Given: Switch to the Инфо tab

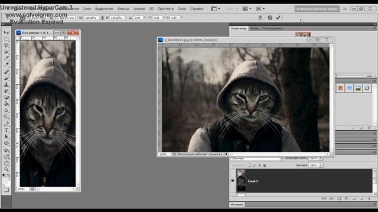Looking at the screenshot, I should pyautogui.click(x=255, y=28).
